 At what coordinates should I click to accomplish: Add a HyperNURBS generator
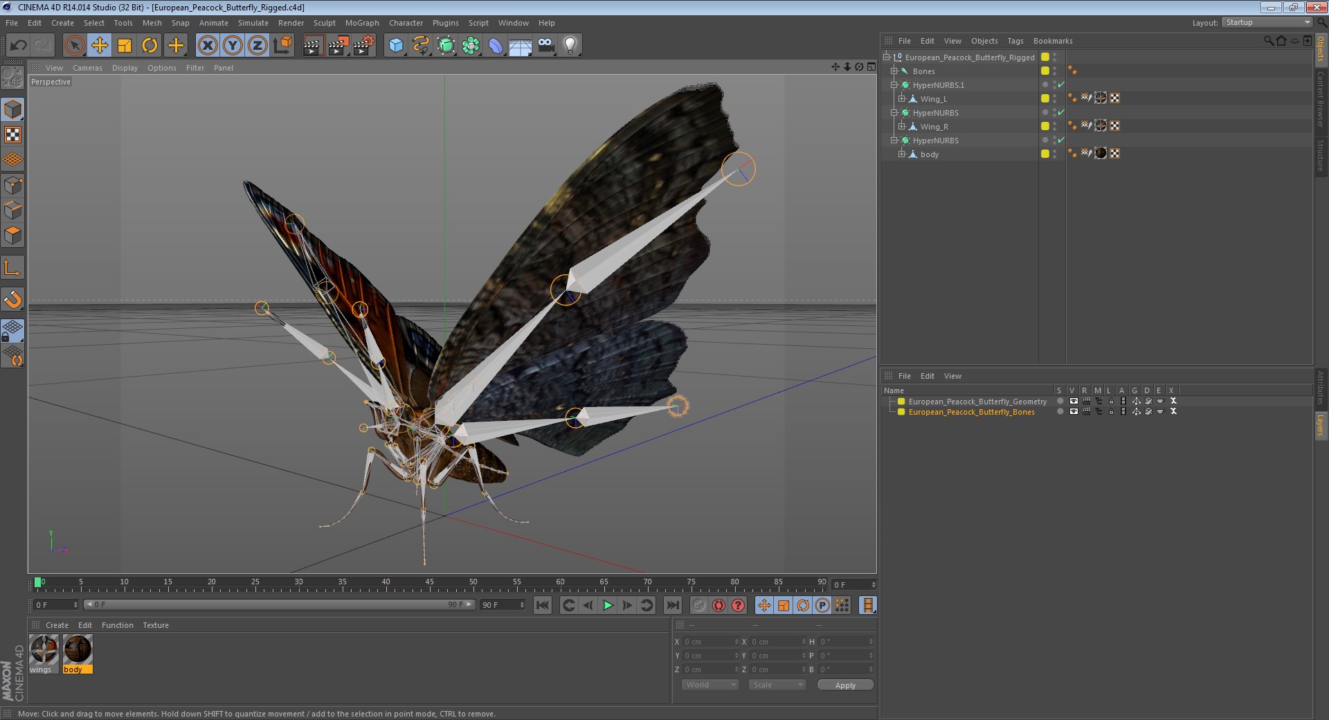click(446, 46)
